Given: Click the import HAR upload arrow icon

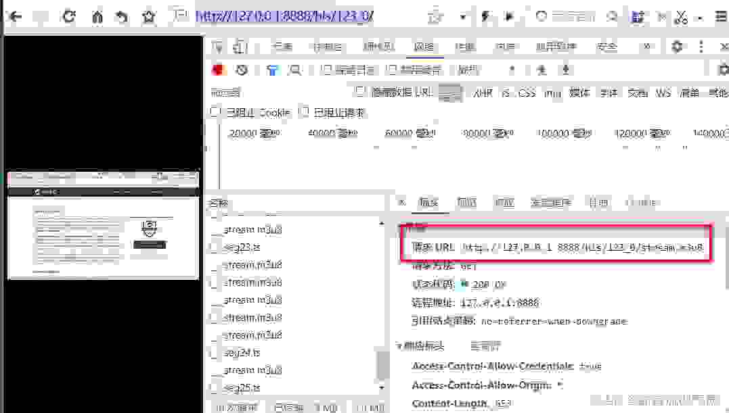Looking at the screenshot, I should coord(542,70).
